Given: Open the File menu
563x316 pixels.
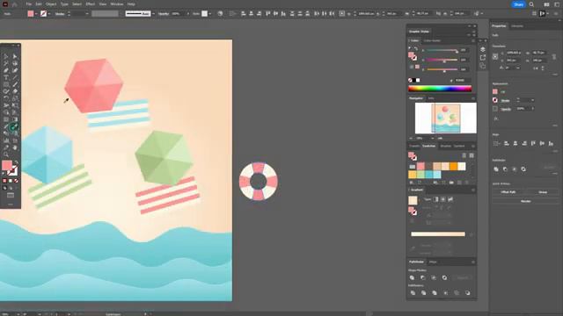Looking at the screenshot, I should pos(28,4).
